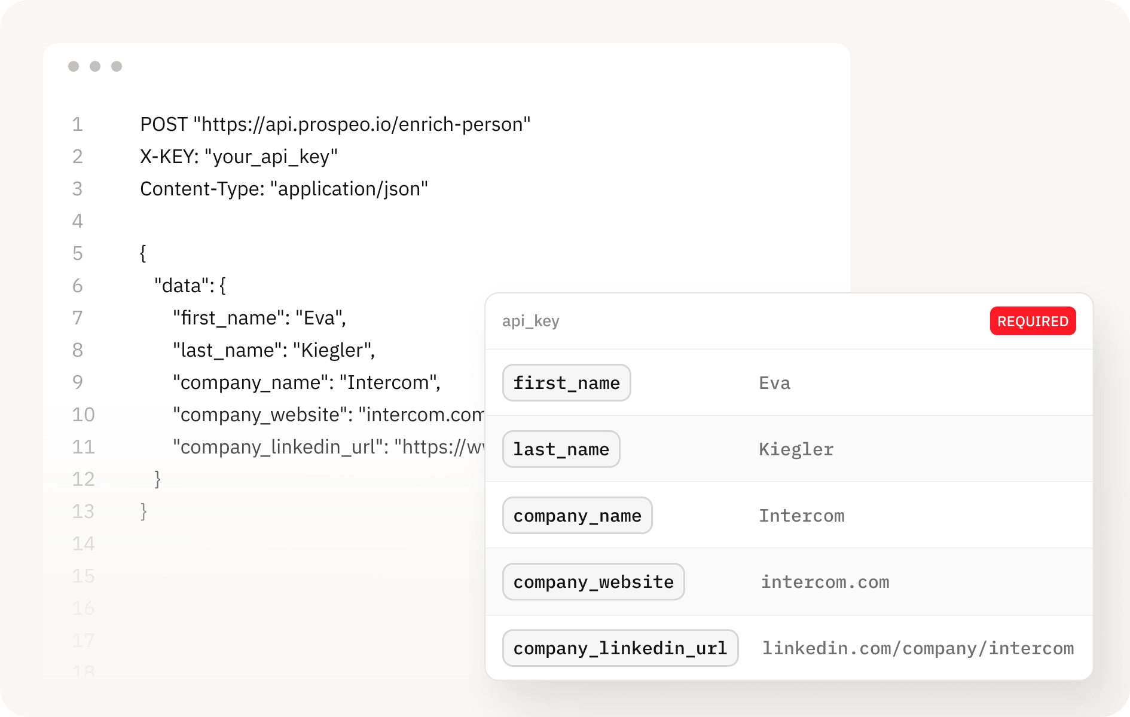Select the first_name parameter tag

(x=566, y=383)
